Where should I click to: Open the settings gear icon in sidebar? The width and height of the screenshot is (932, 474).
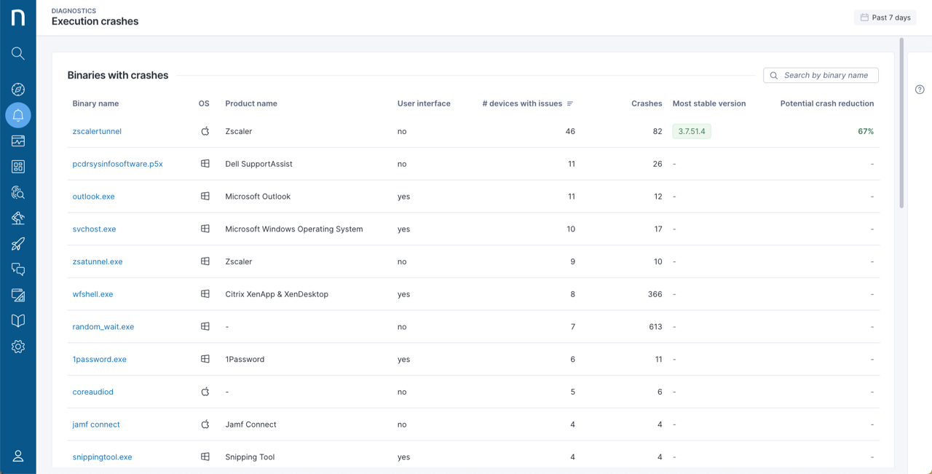[x=18, y=347]
